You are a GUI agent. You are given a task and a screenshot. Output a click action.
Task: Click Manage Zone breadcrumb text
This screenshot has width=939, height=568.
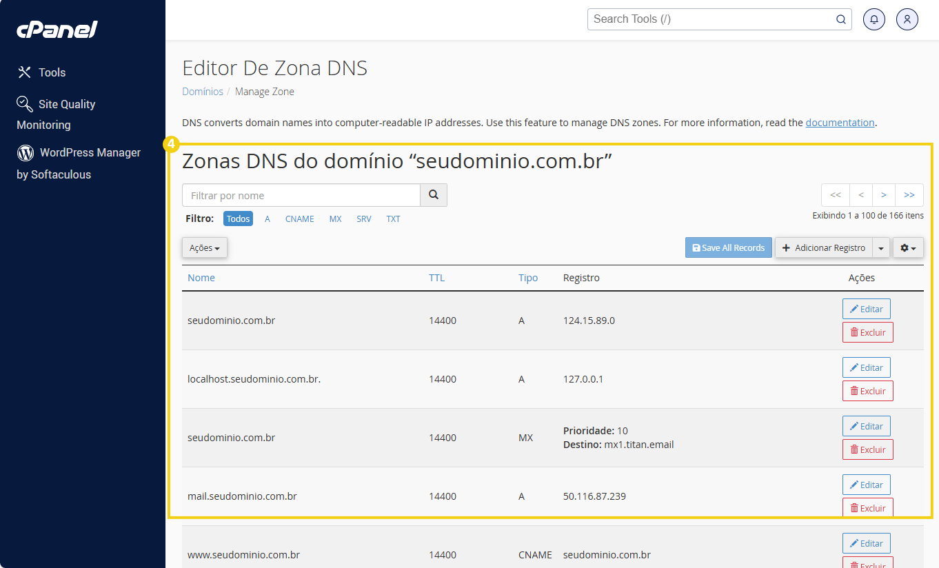(x=265, y=92)
